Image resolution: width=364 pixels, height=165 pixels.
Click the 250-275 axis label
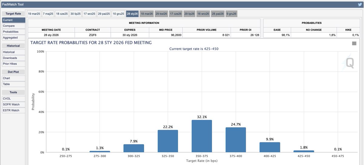click(x=66, y=156)
